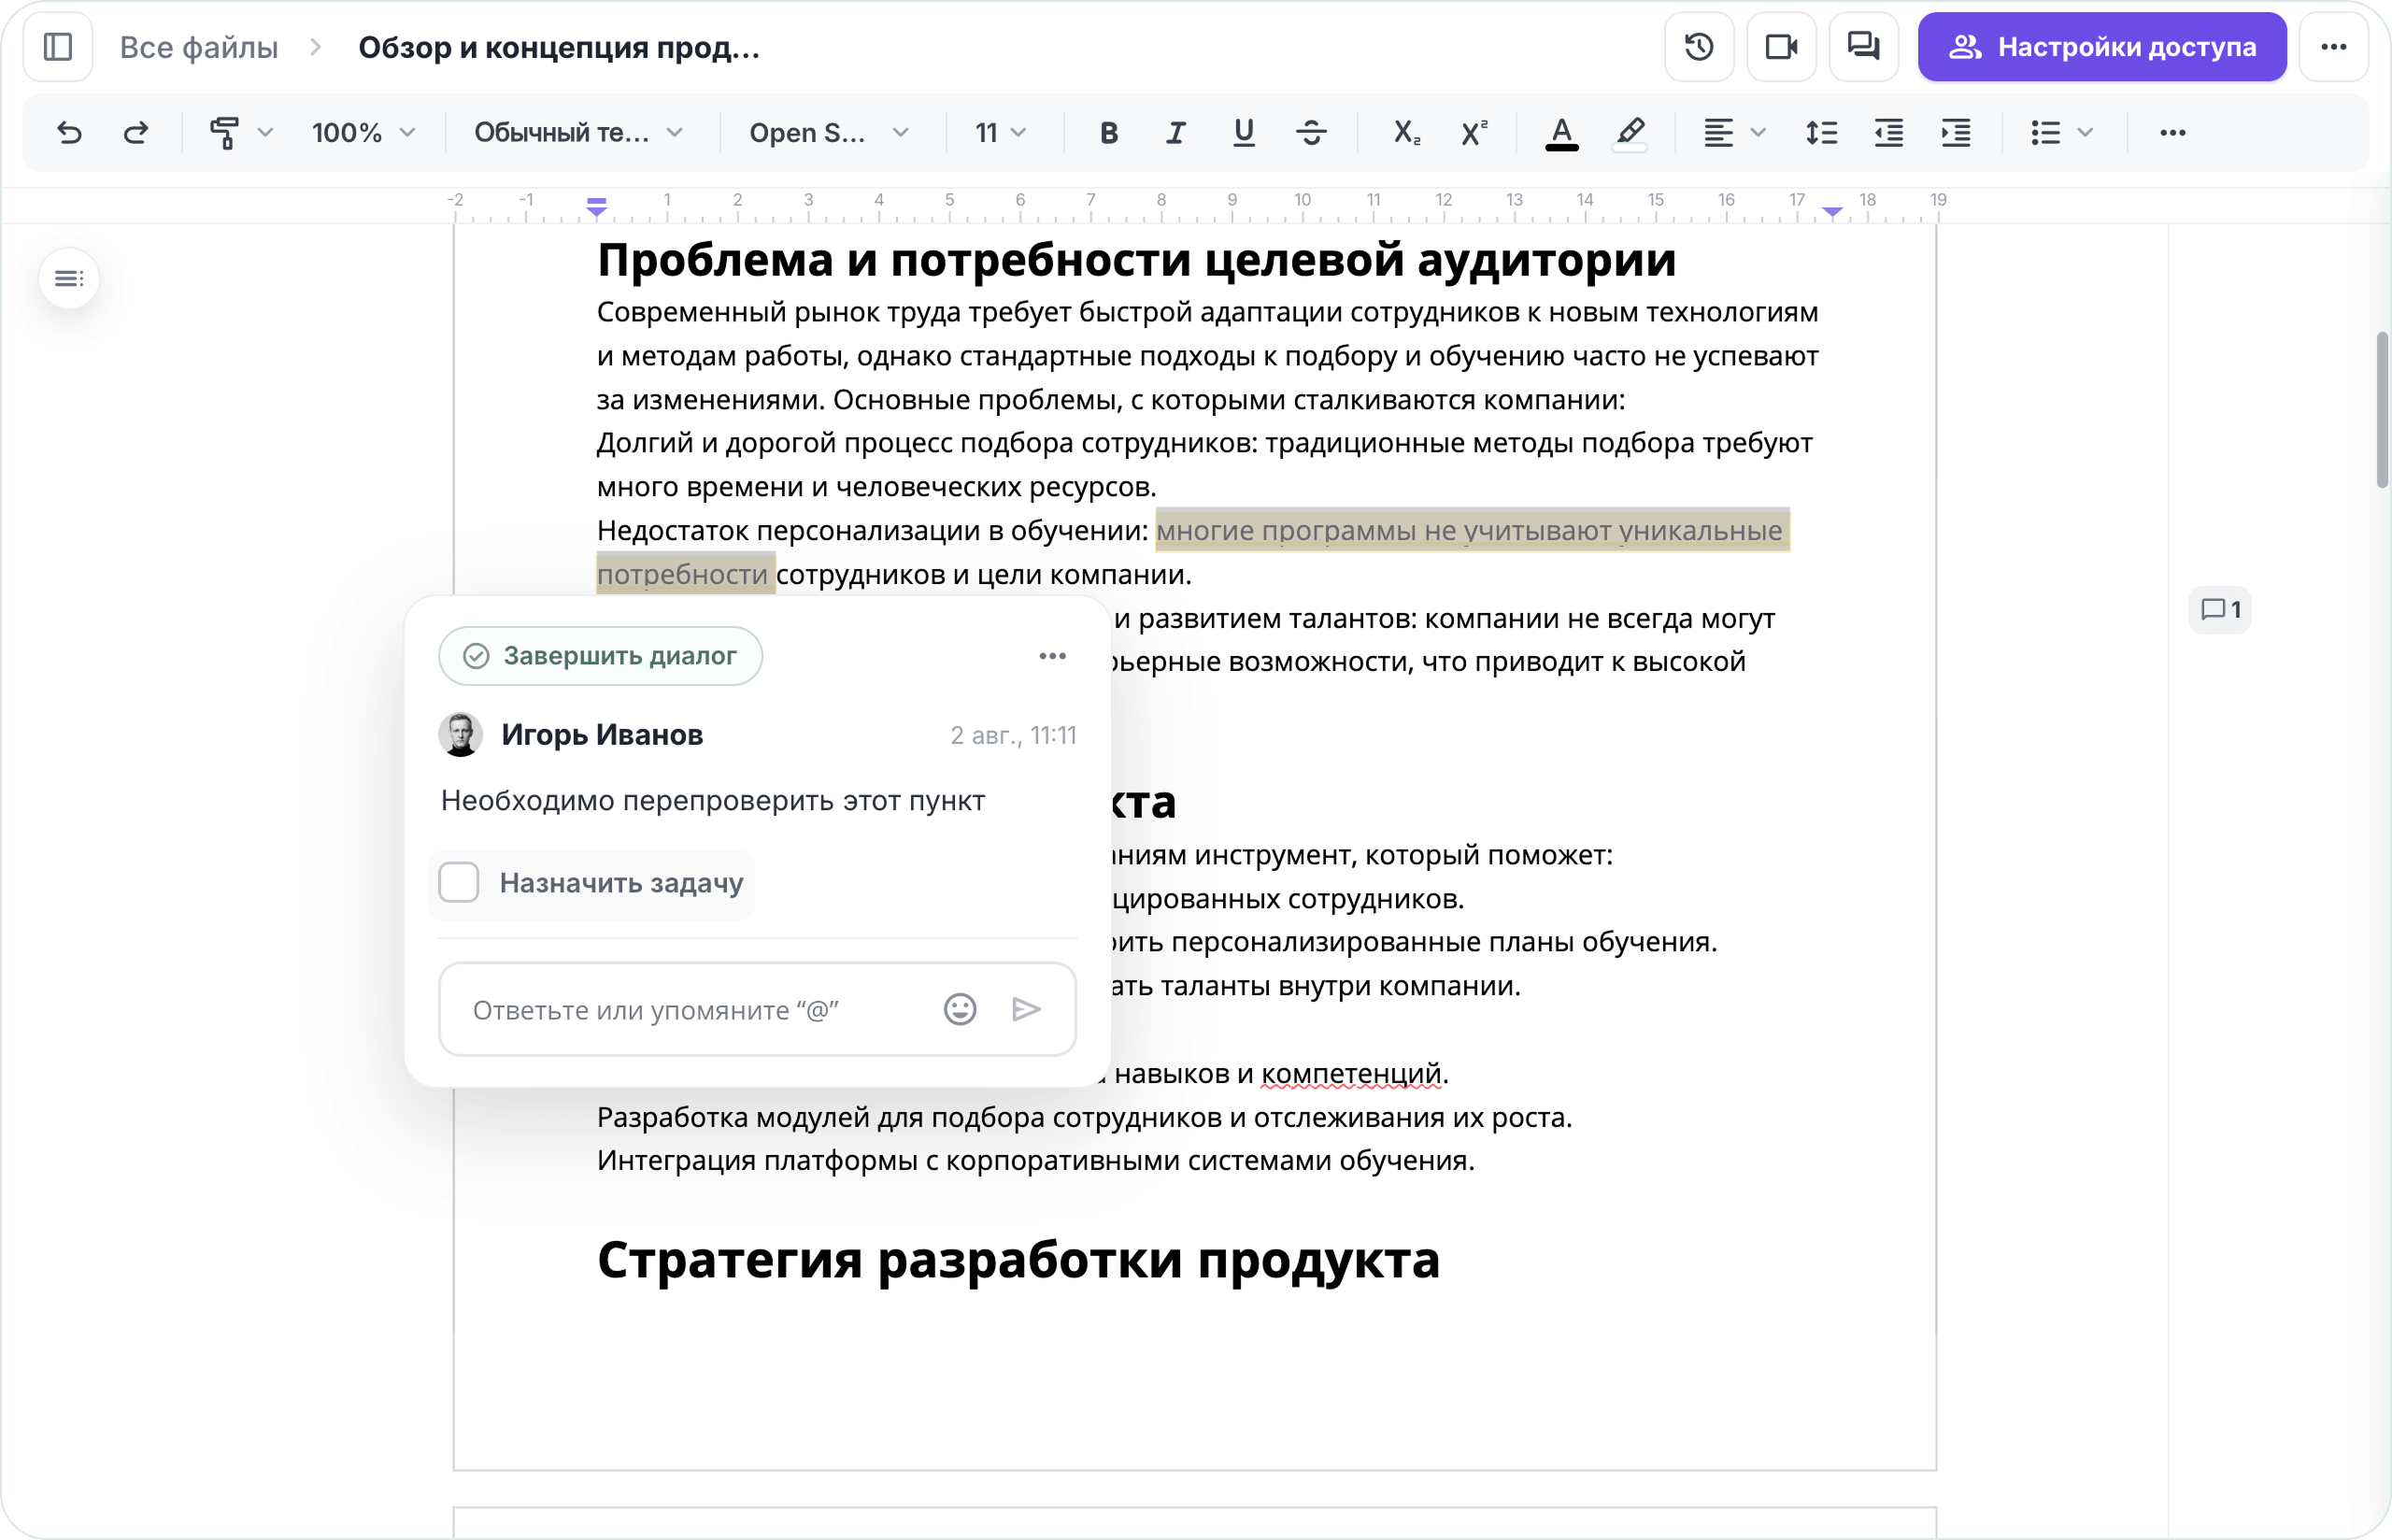2392x1540 pixels.
Task: Expand the format painter dropdown arrow
Action: point(264,132)
